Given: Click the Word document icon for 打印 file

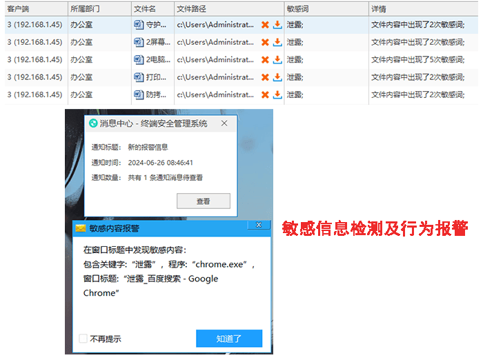Looking at the screenshot, I should tap(139, 77).
